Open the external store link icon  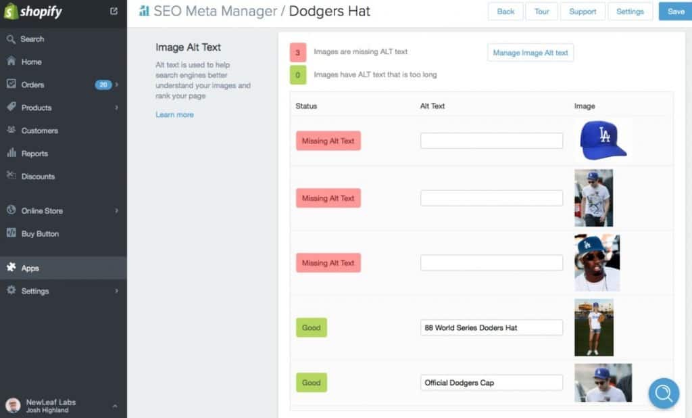(114, 11)
